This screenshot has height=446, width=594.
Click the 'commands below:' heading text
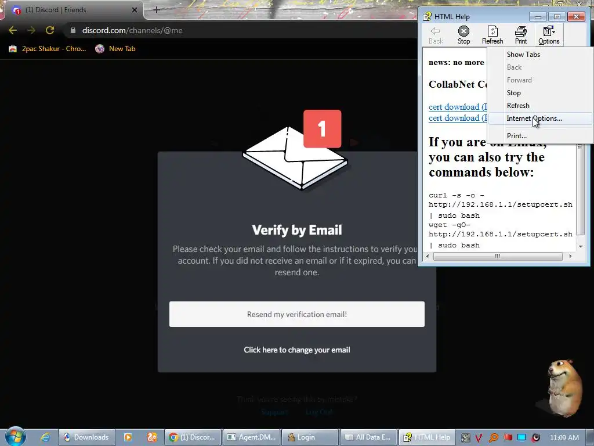tap(481, 172)
